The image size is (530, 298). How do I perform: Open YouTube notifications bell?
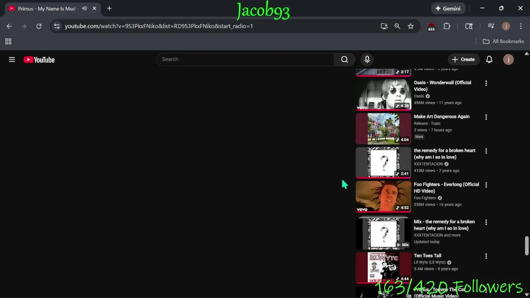(489, 59)
